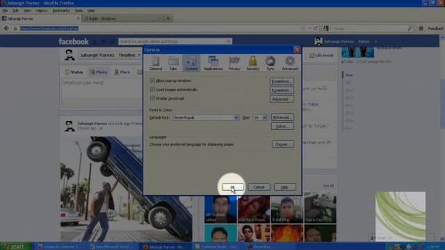Open the Advanced gear panel
This screenshot has height=250, width=445.
(x=290, y=63)
